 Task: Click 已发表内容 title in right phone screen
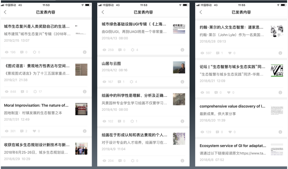(x=241, y=12)
